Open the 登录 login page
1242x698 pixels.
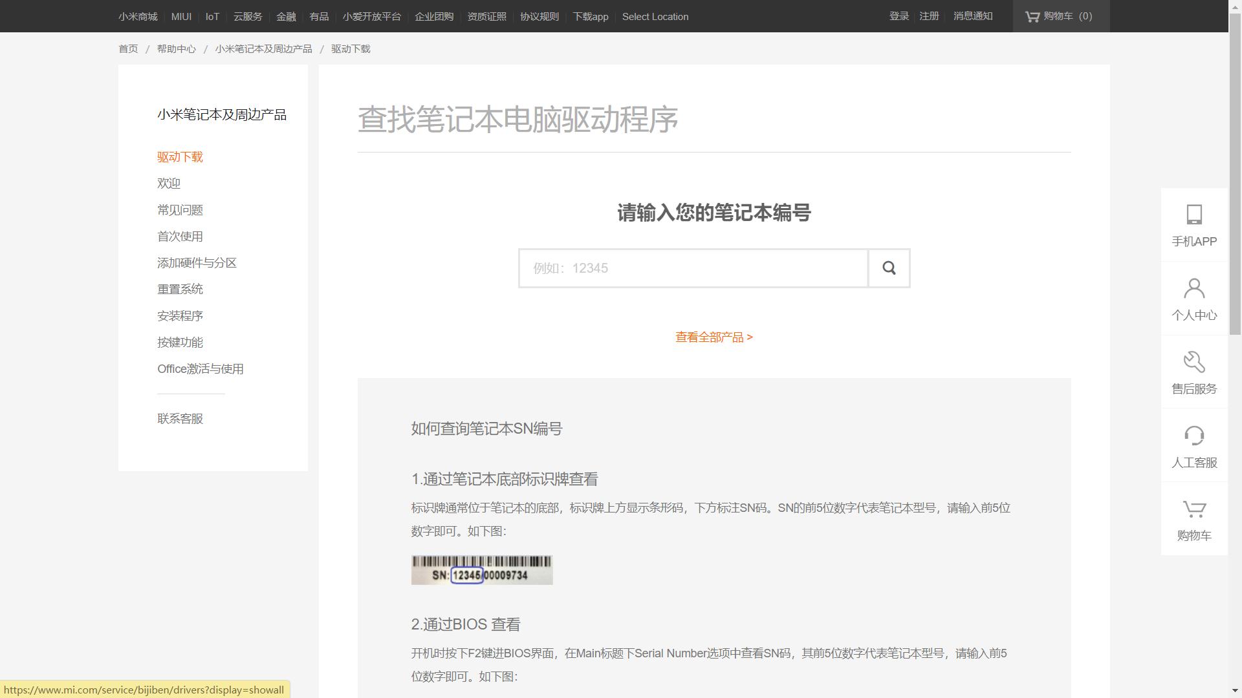(x=898, y=16)
